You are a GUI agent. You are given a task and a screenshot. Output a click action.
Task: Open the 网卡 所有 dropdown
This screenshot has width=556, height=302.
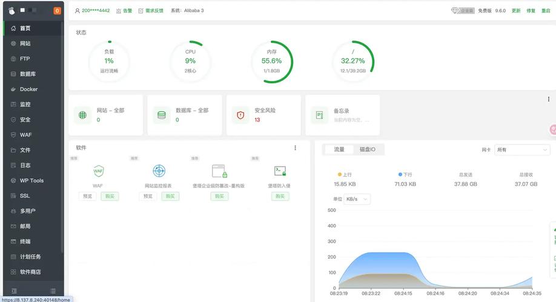[x=522, y=150]
